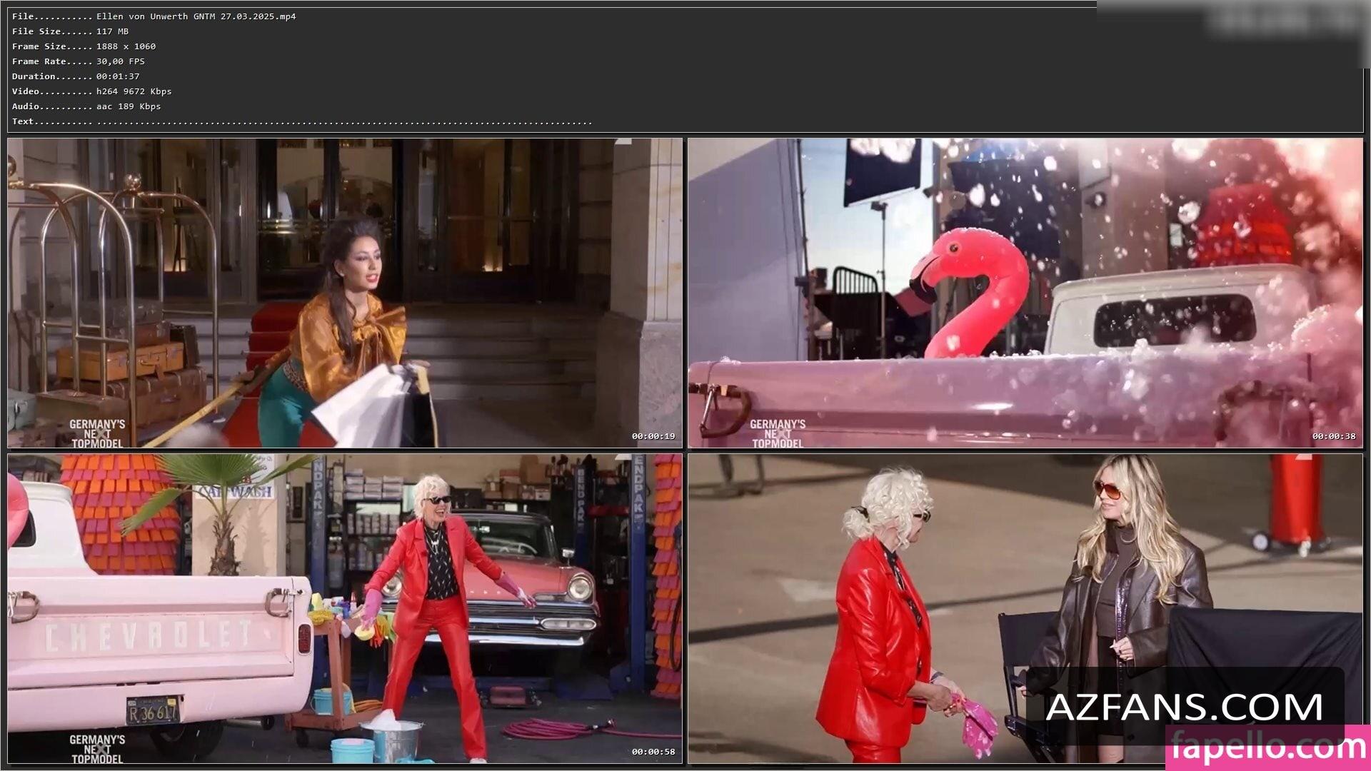
Task: Select the file name 'Ellen von Unwerth GNTM 27.03.2025.mp4'
Action: tap(196, 16)
